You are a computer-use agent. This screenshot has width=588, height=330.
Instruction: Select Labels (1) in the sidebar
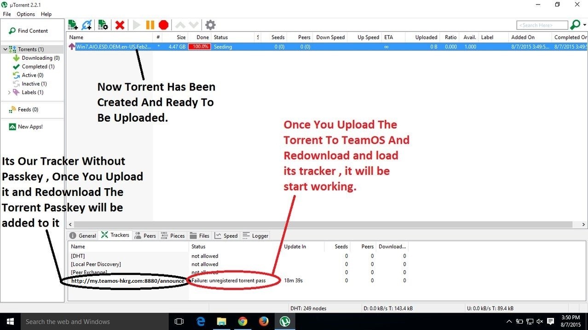click(x=29, y=92)
